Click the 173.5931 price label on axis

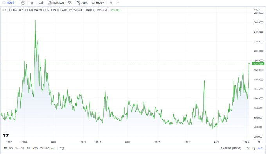[258, 64]
